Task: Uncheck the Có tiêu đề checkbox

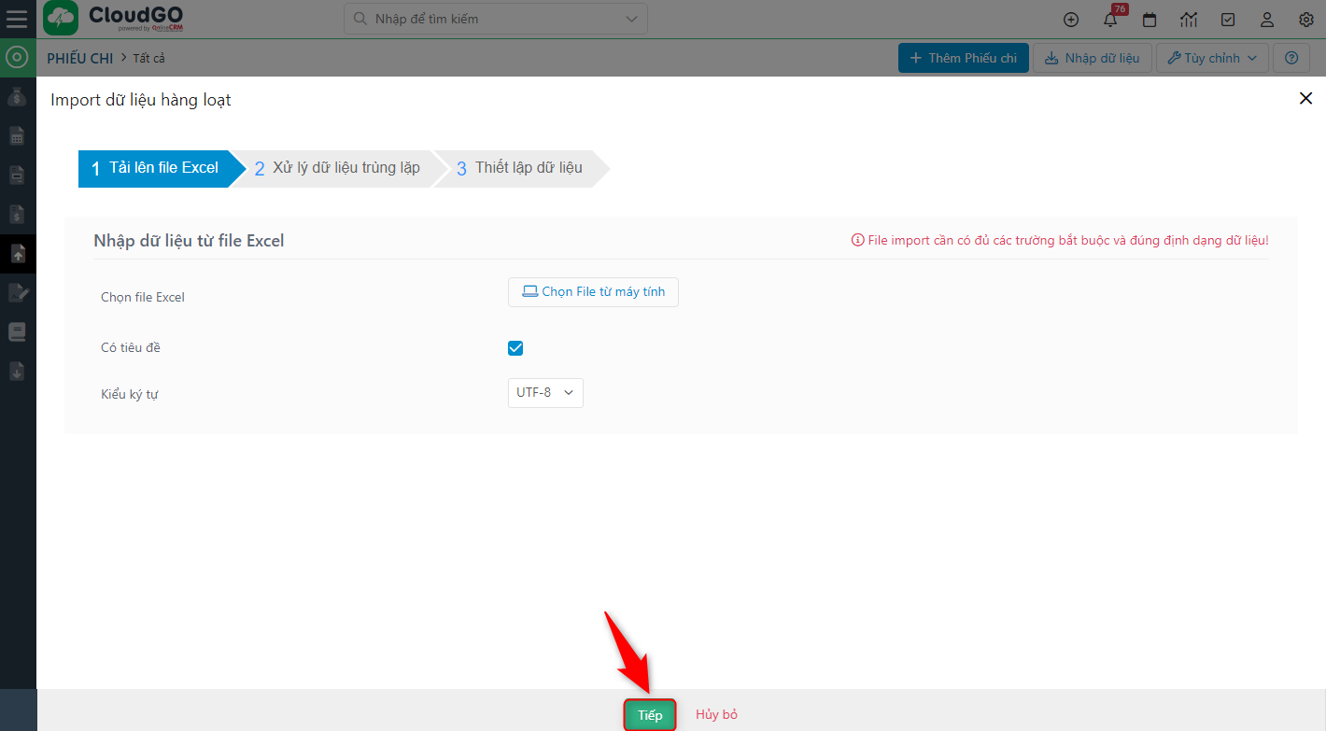Action: click(515, 347)
